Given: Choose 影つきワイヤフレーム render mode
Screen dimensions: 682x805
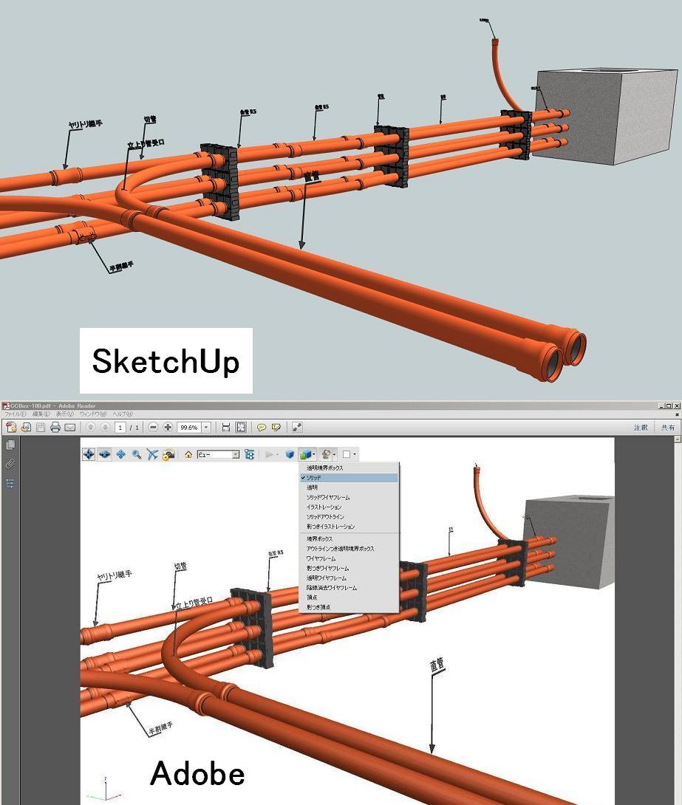Looking at the screenshot, I should click(x=348, y=569).
